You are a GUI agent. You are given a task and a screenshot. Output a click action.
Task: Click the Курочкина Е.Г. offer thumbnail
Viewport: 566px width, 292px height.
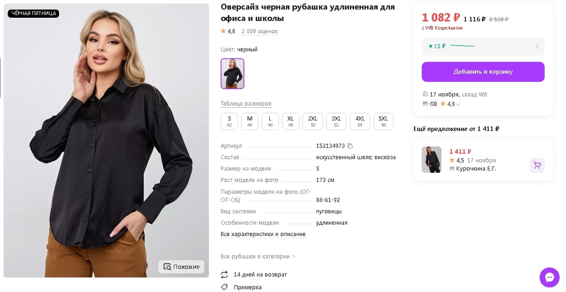click(x=431, y=159)
